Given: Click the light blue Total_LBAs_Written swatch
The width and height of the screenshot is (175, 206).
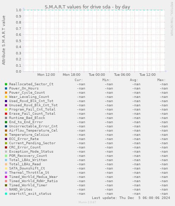Looking at the screenshot, I should click(x=6, y=160).
